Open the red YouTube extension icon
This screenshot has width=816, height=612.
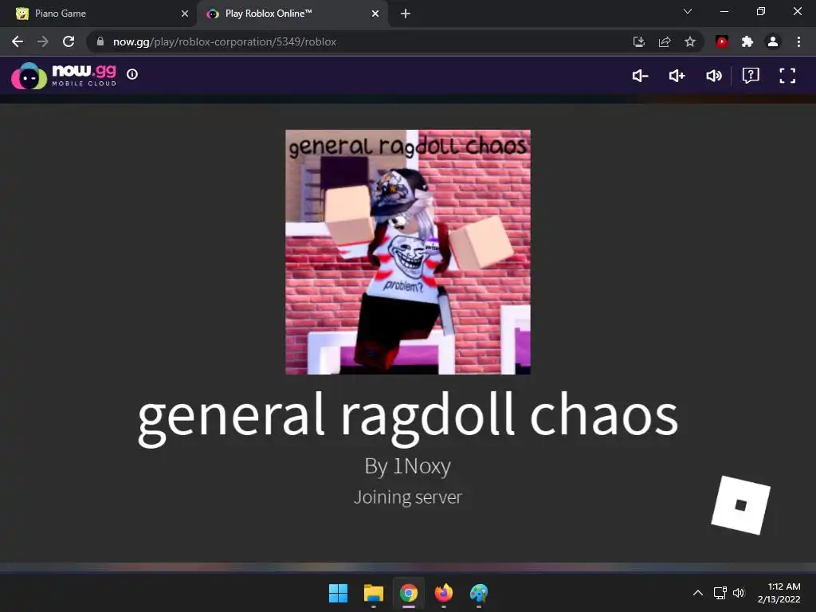pos(722,41)
